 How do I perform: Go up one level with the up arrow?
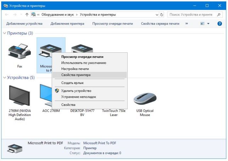pos(27,15)
